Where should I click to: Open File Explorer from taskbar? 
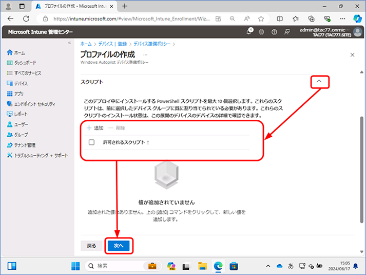click(x=202, y=266)
